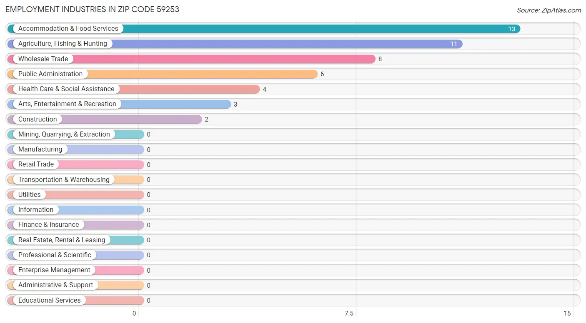Screen dimensions: 586x323
Task: Click the Wholesale Trade label
Action: click(x=43, y=59)
